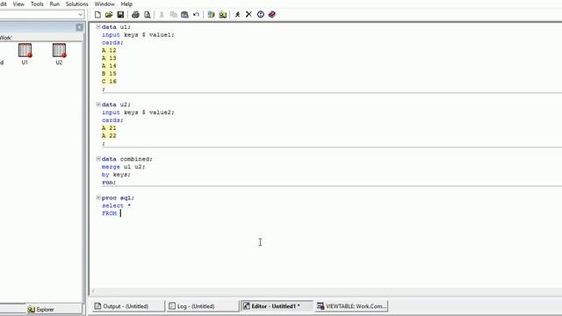This screenshot has height=316, width=562.
Task: Save the program with the floppy icon
Action: [x=120, y=15]
